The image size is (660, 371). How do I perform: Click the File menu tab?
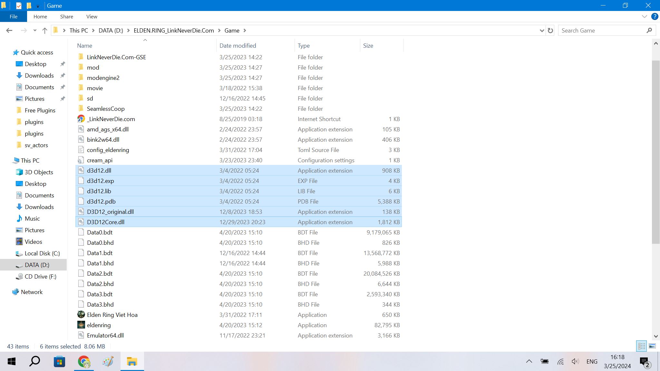point(13,16)
